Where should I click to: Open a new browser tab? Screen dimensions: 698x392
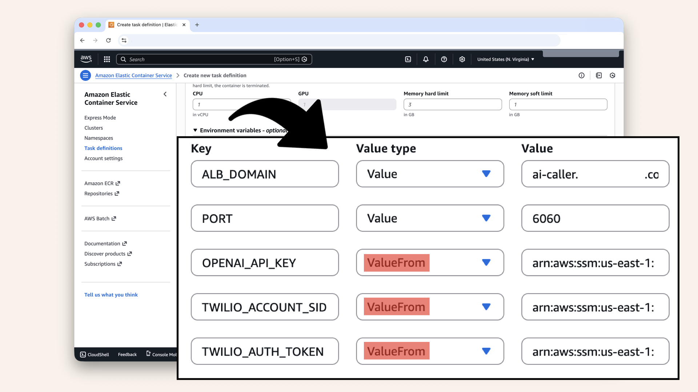tap(197, 25)
